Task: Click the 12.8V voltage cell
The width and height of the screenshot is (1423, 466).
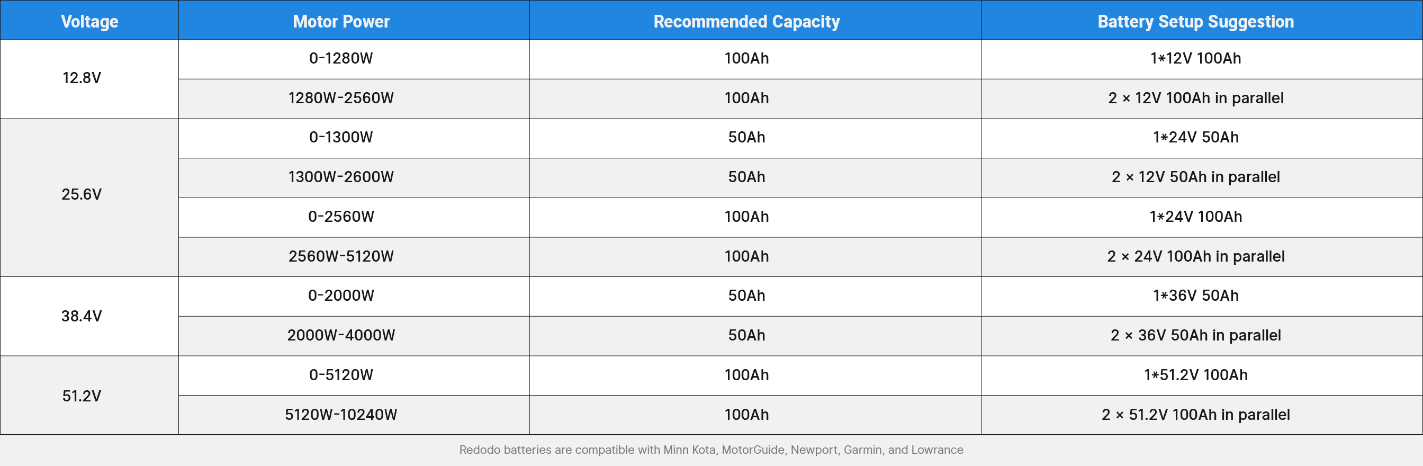Action: [82, 78]
